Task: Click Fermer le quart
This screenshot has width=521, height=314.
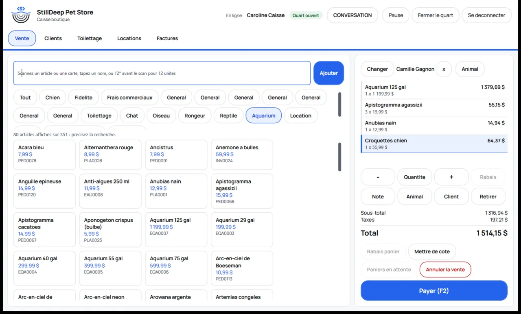Action: pyautogui.click(x=436, y=15)
